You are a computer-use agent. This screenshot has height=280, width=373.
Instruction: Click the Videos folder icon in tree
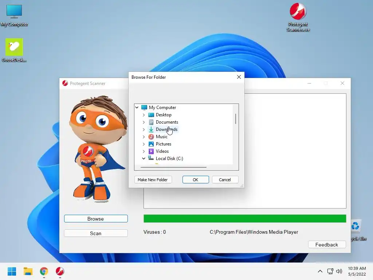click(151, 151)
